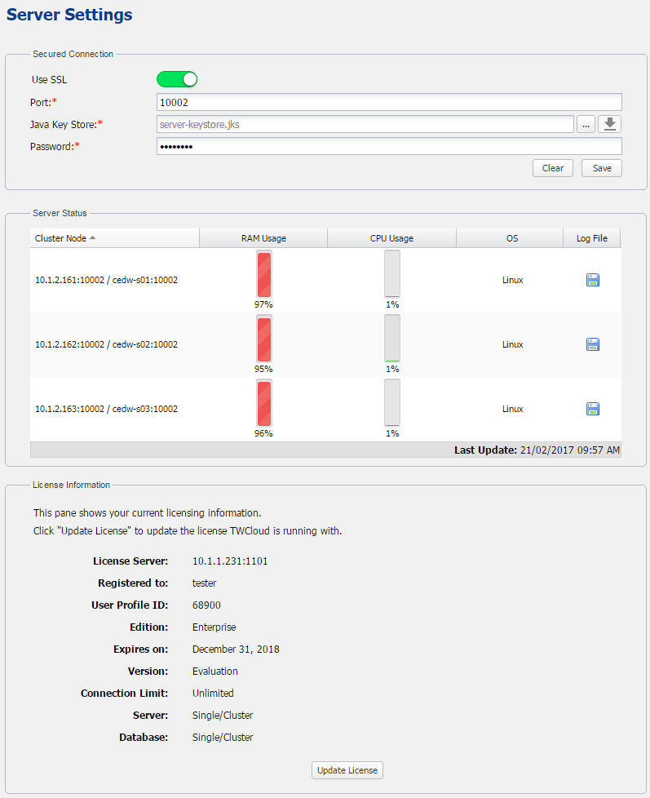
Task: Click Database value Single/Cluster
Action: pos(223,737)
